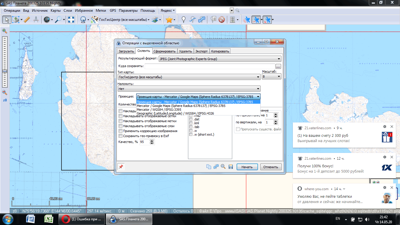Image resolution: width=400 pixels, height=225 pixels.
Task: Click the vertical zoom slider handle
Action: tap(5, 71)
